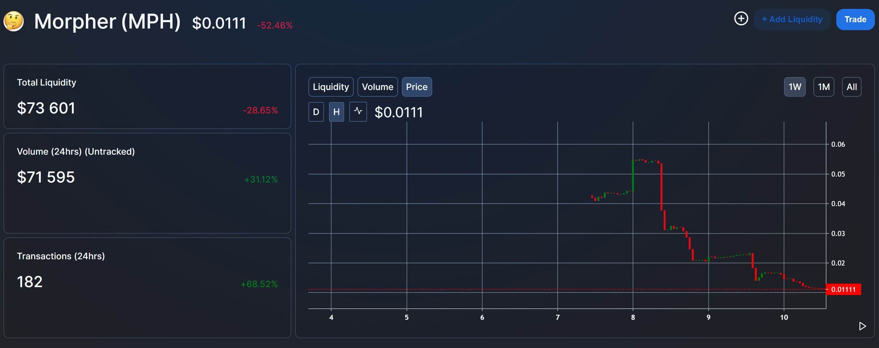Click the Morpher (MPH) title
The width and height of the screenshot is (879, 348).
pyautogui.click(x=107, y=21)
